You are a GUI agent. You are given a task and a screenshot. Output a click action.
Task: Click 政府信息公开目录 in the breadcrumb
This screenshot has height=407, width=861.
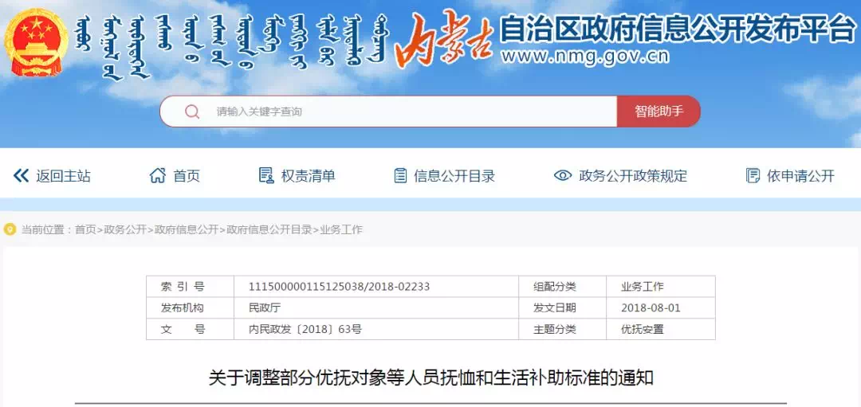pos(269,230)
